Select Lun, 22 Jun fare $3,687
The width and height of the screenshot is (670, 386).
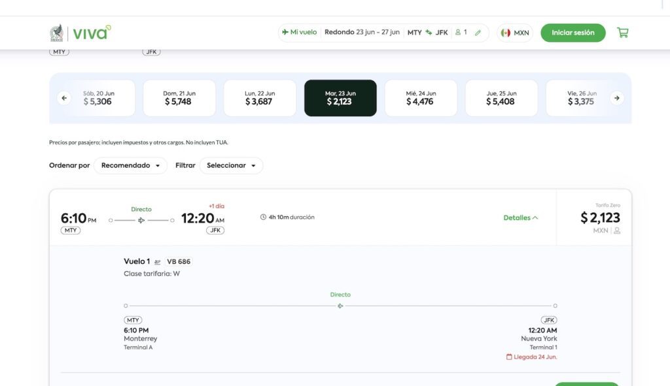(260, 98)
